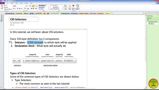The height and width of the screenshot is (90, 159).
Task: Open the font size dropdown
Action: 29,6
